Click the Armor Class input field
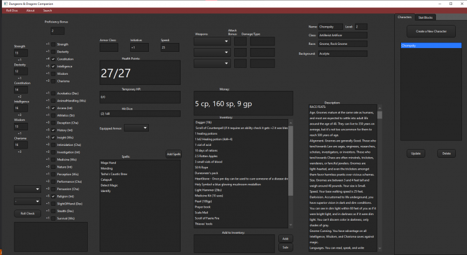 pyautogui.click(x=113, y=47)
